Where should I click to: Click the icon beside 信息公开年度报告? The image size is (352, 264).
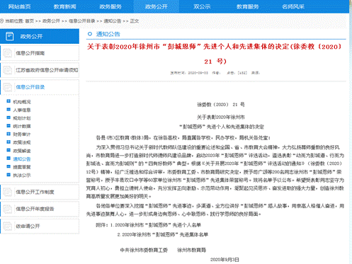pos(7,209)
